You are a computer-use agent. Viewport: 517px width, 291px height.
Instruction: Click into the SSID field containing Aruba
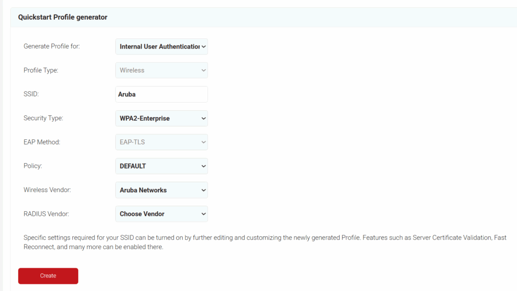161,94
